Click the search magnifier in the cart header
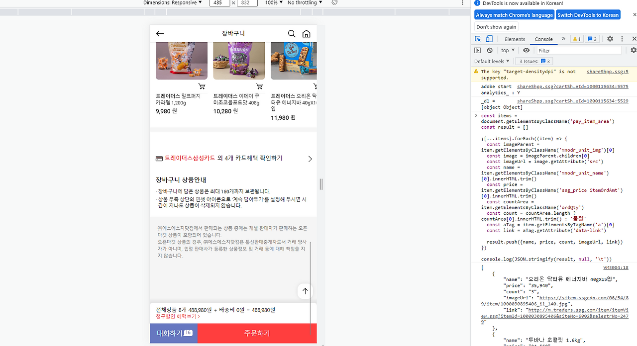 point(292,33)
